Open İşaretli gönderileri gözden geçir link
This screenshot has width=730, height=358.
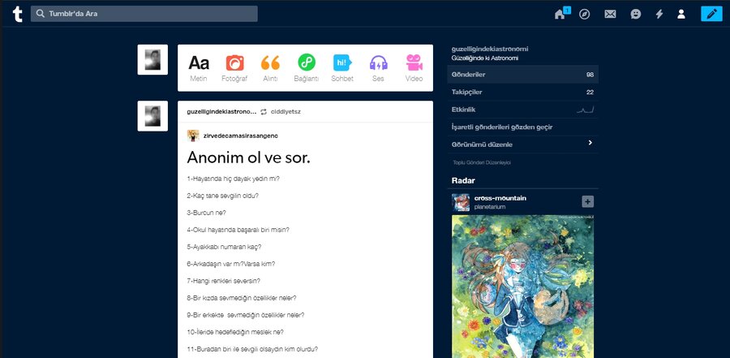coord(502,127)
